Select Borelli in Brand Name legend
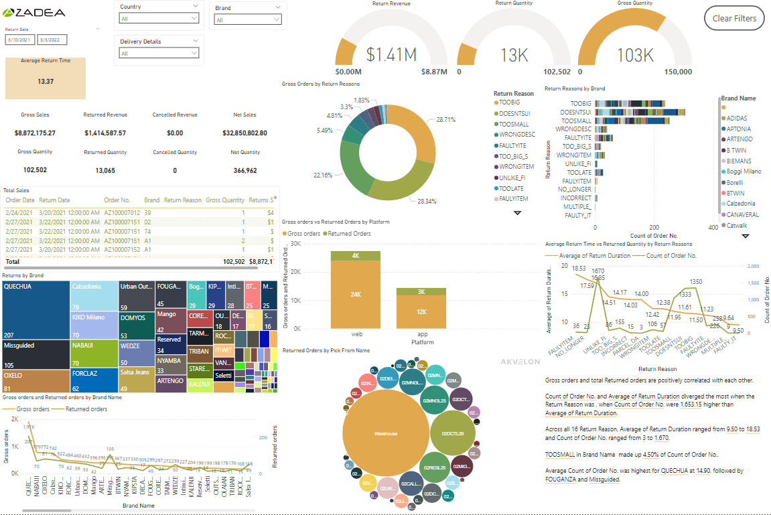The width and height of the screenshot is (771, 515). (x=732, y=182)
